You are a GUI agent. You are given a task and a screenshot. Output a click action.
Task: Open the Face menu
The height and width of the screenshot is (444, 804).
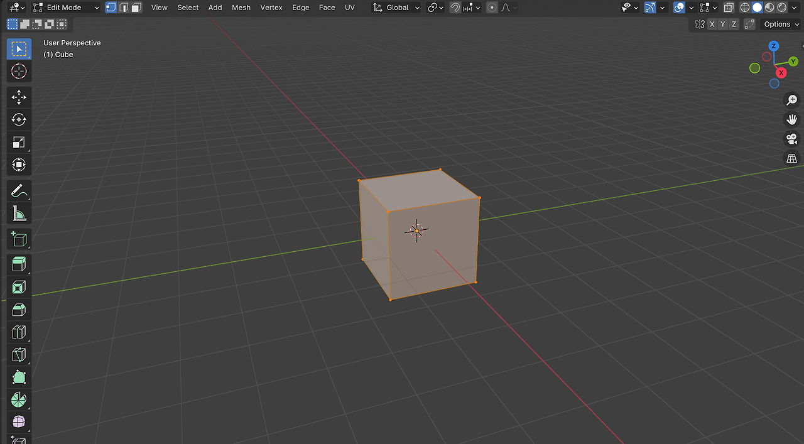327,8
